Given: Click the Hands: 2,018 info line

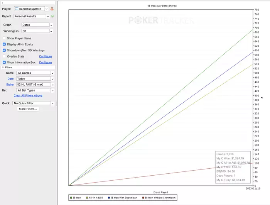Looking at the screenshot, I should pyautogui.click(x=225, y=154).
